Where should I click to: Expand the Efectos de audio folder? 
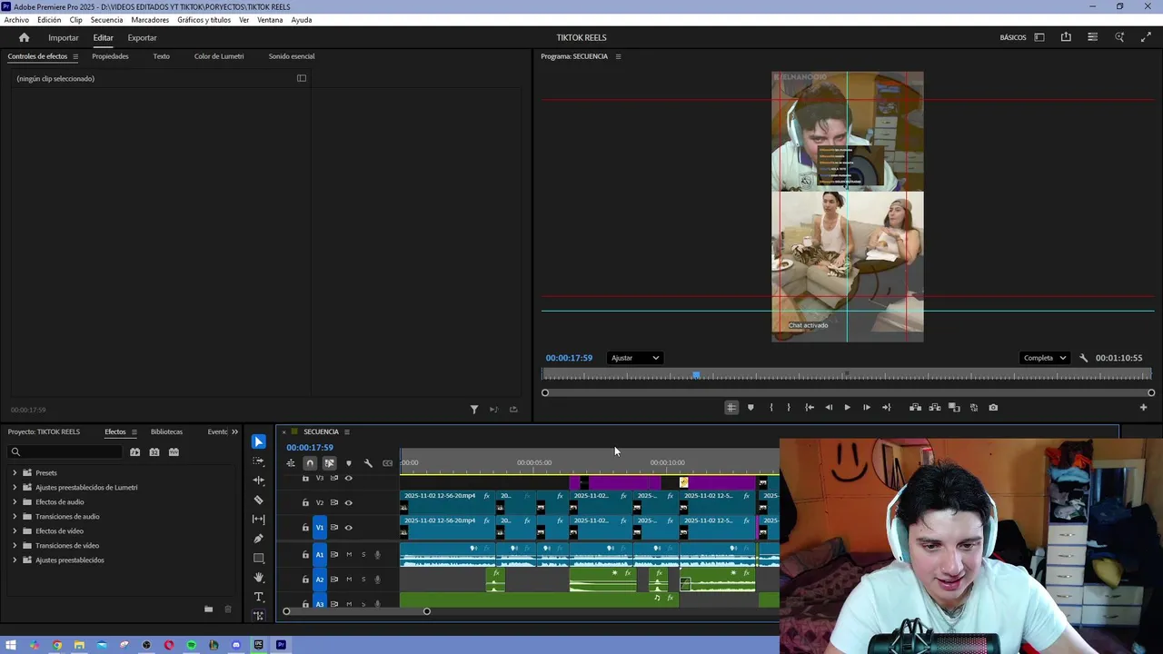pos(15,502)
